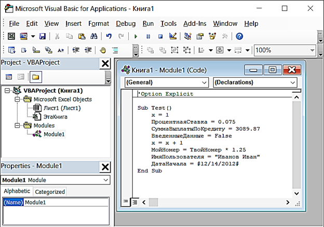Toggle Design Mode icon
Screen dimensions: 324x227
pos(173,36)
